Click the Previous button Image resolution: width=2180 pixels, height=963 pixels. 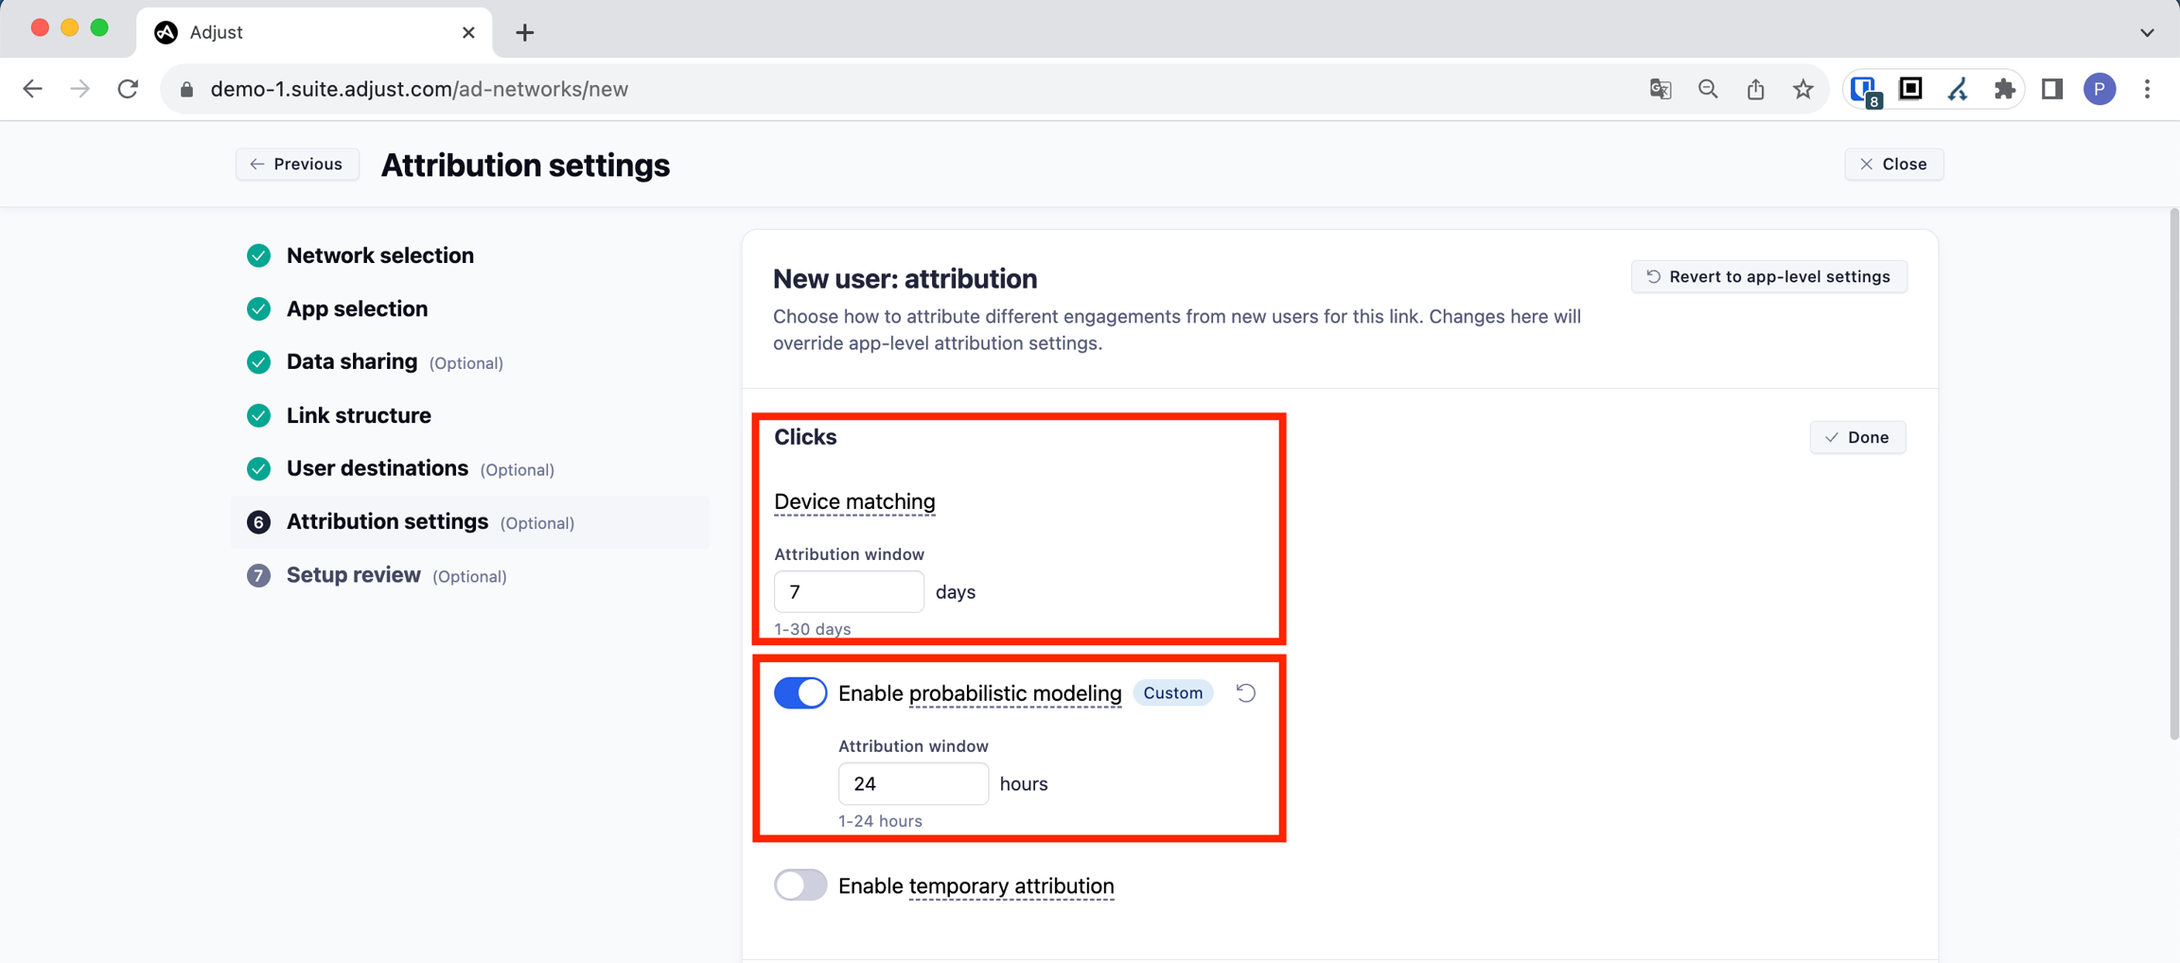297,165
